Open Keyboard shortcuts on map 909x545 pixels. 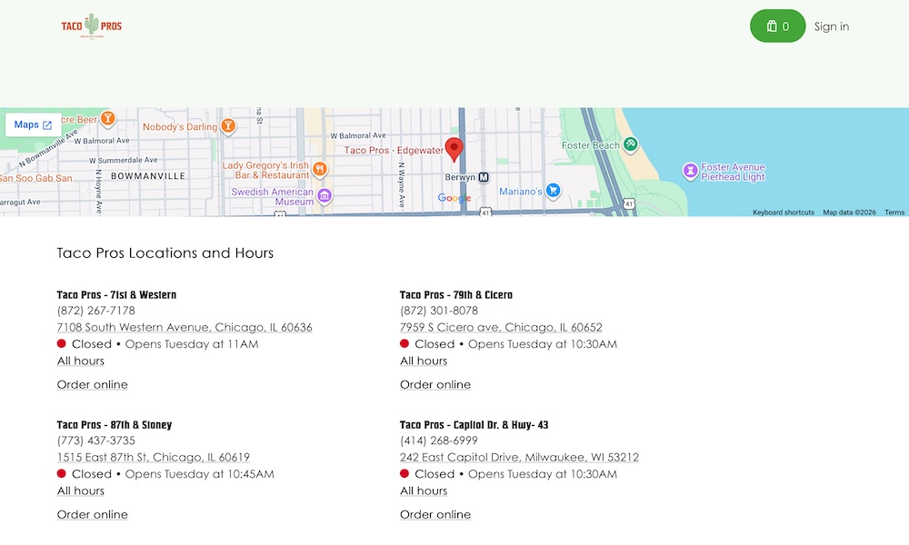pyautogui.click(x=784, y=213)
